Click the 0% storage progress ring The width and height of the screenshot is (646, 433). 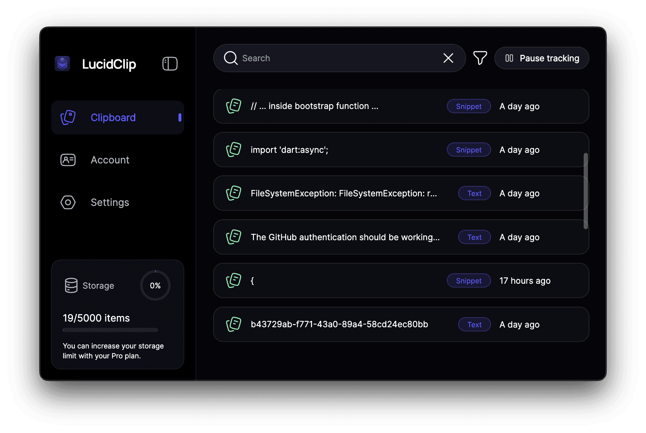[x=155, y=285]
